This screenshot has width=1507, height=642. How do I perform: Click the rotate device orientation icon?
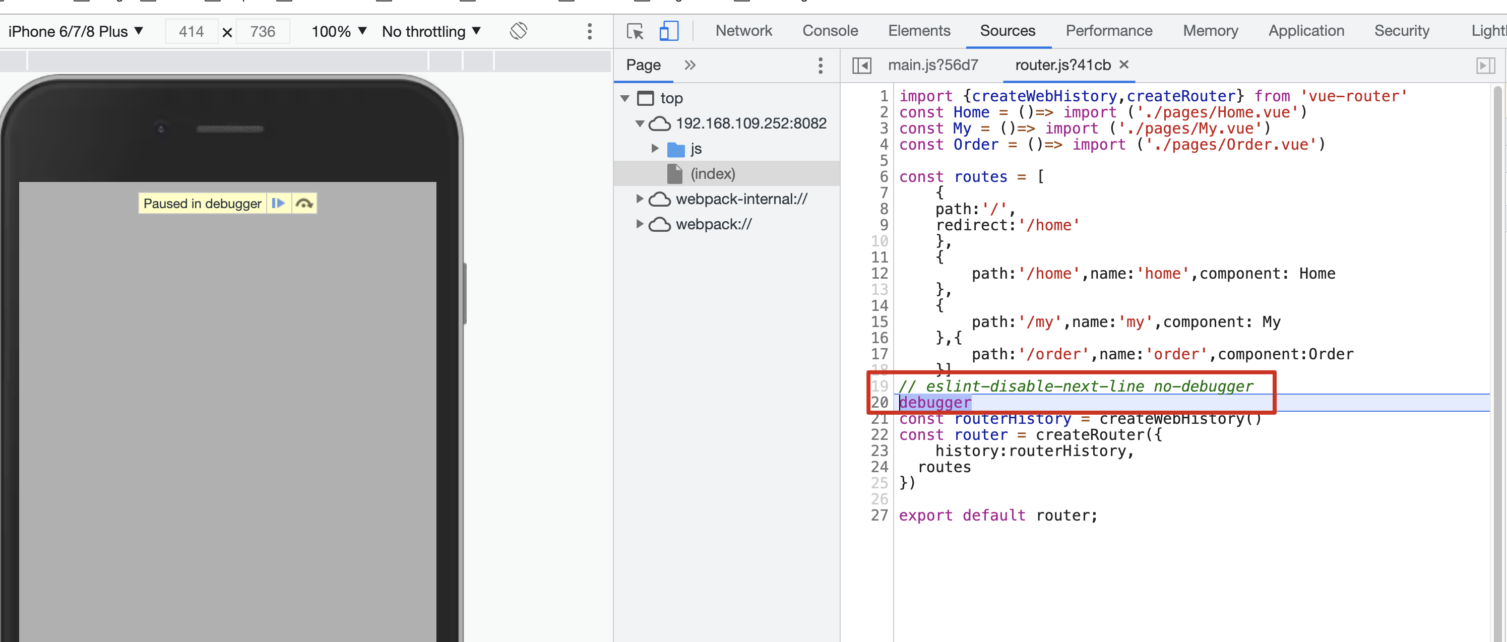pos(518,31)
